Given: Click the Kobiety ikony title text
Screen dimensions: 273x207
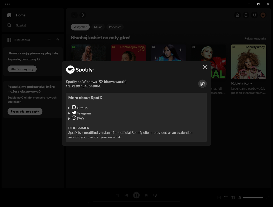Looking at the screenshot, I should (x=242, y=83).
